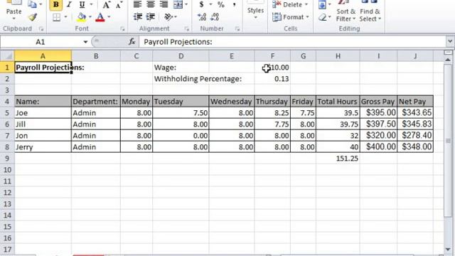Click the Fill down arrow icon
Image resolution: width=455 pixels, height=256 pixels.
[322, 4]
